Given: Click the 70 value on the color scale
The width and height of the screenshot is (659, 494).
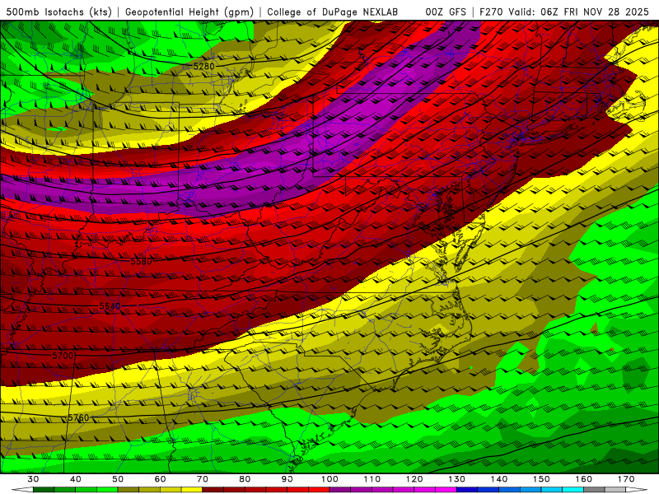Looking at the screenshot, I should point(203,479).
